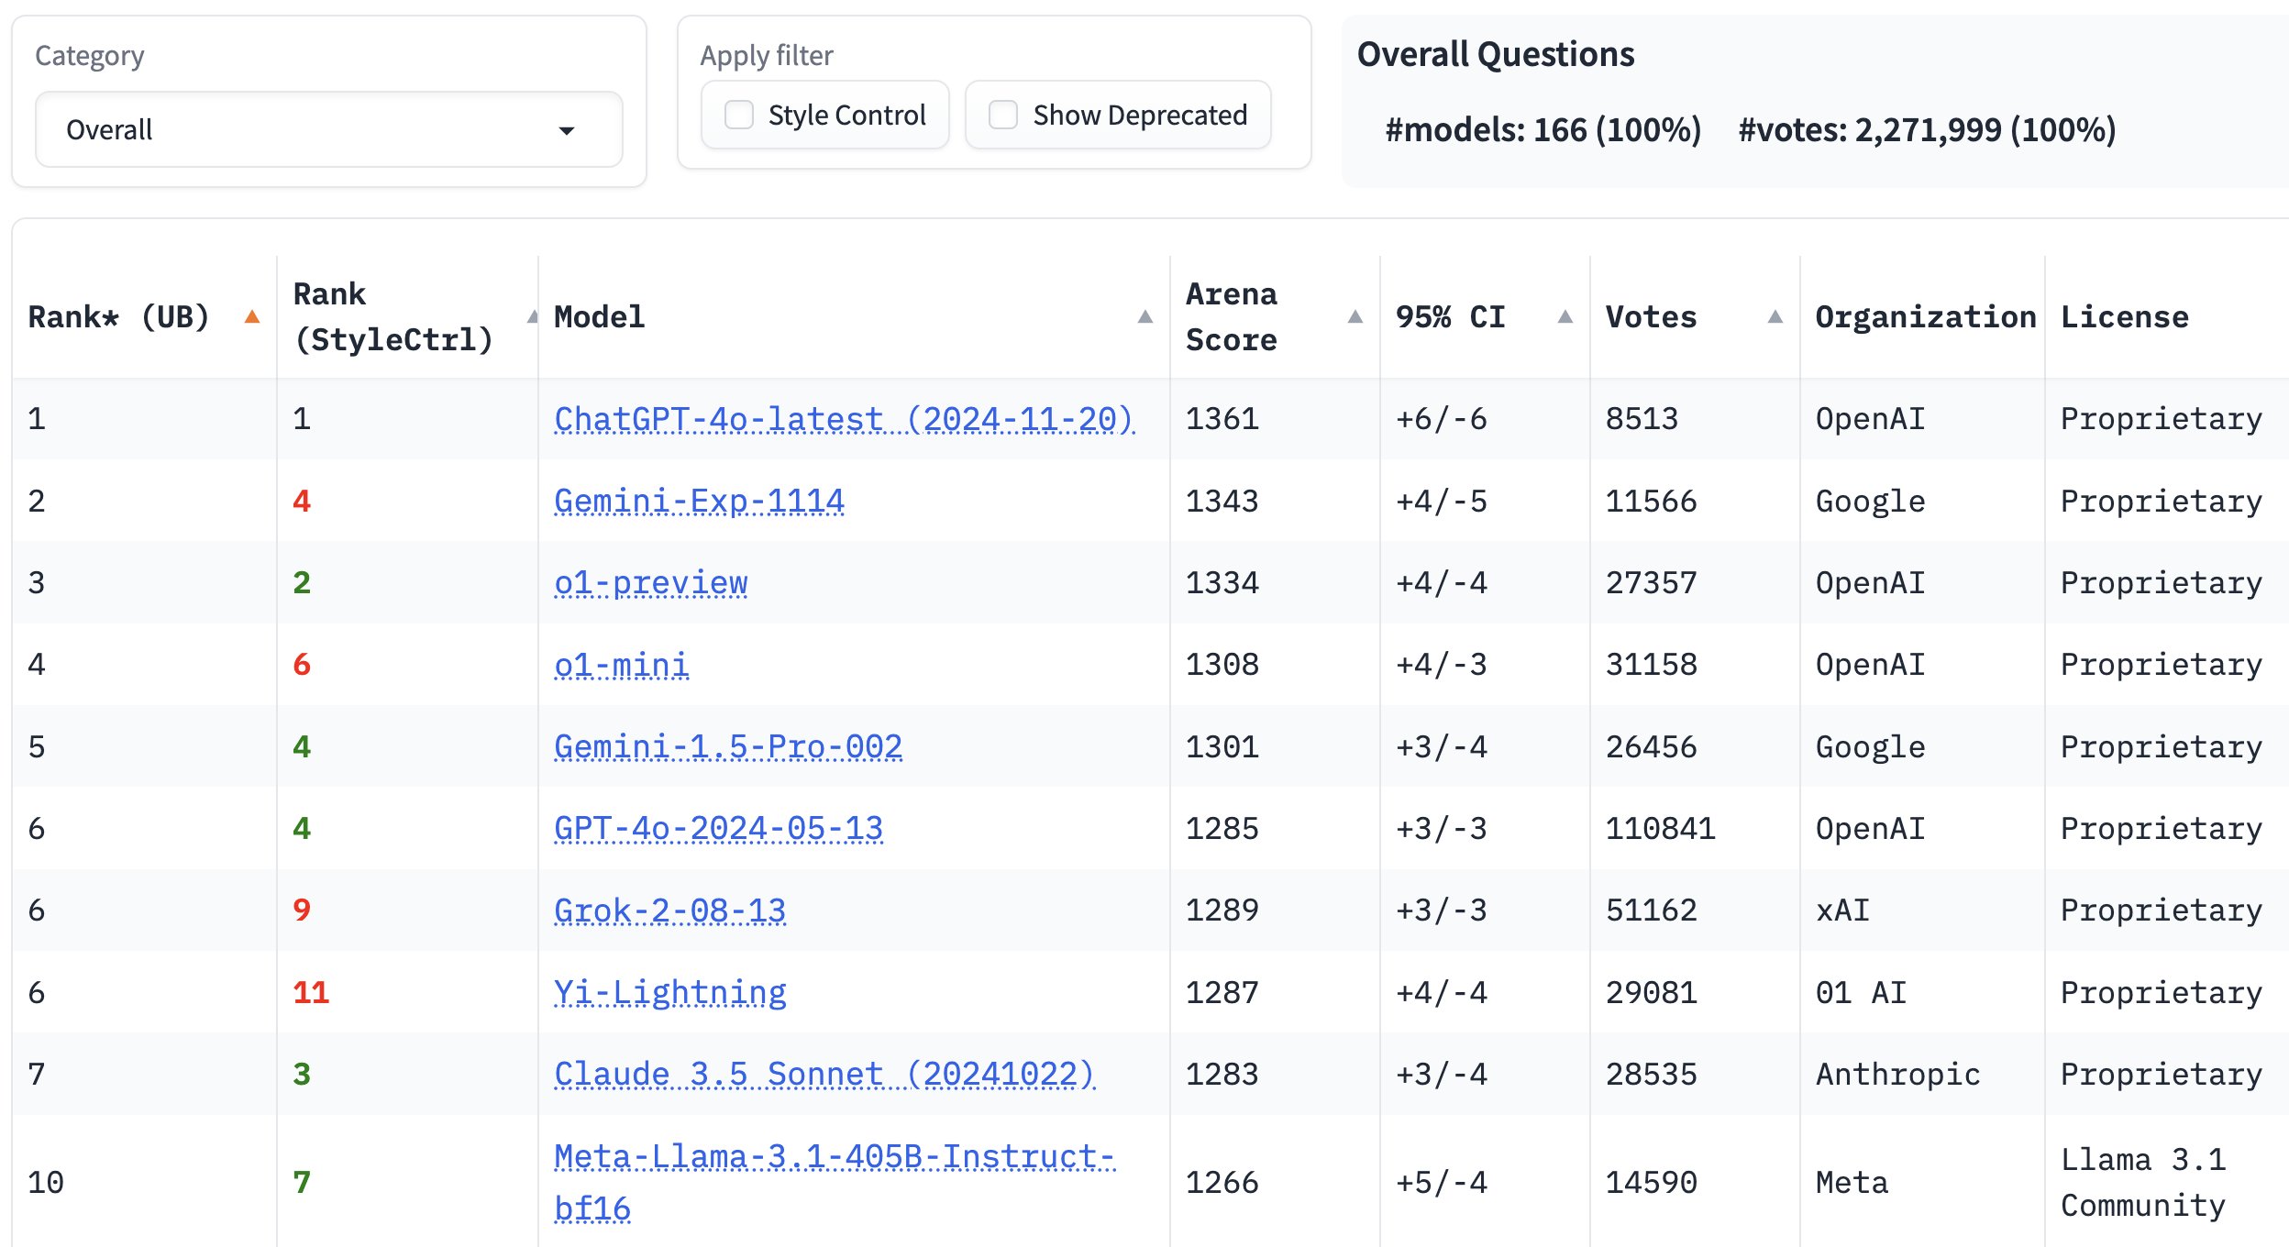Sort by Model column arrow
2289x1247 pixels.
click(x=1144, y=317)
